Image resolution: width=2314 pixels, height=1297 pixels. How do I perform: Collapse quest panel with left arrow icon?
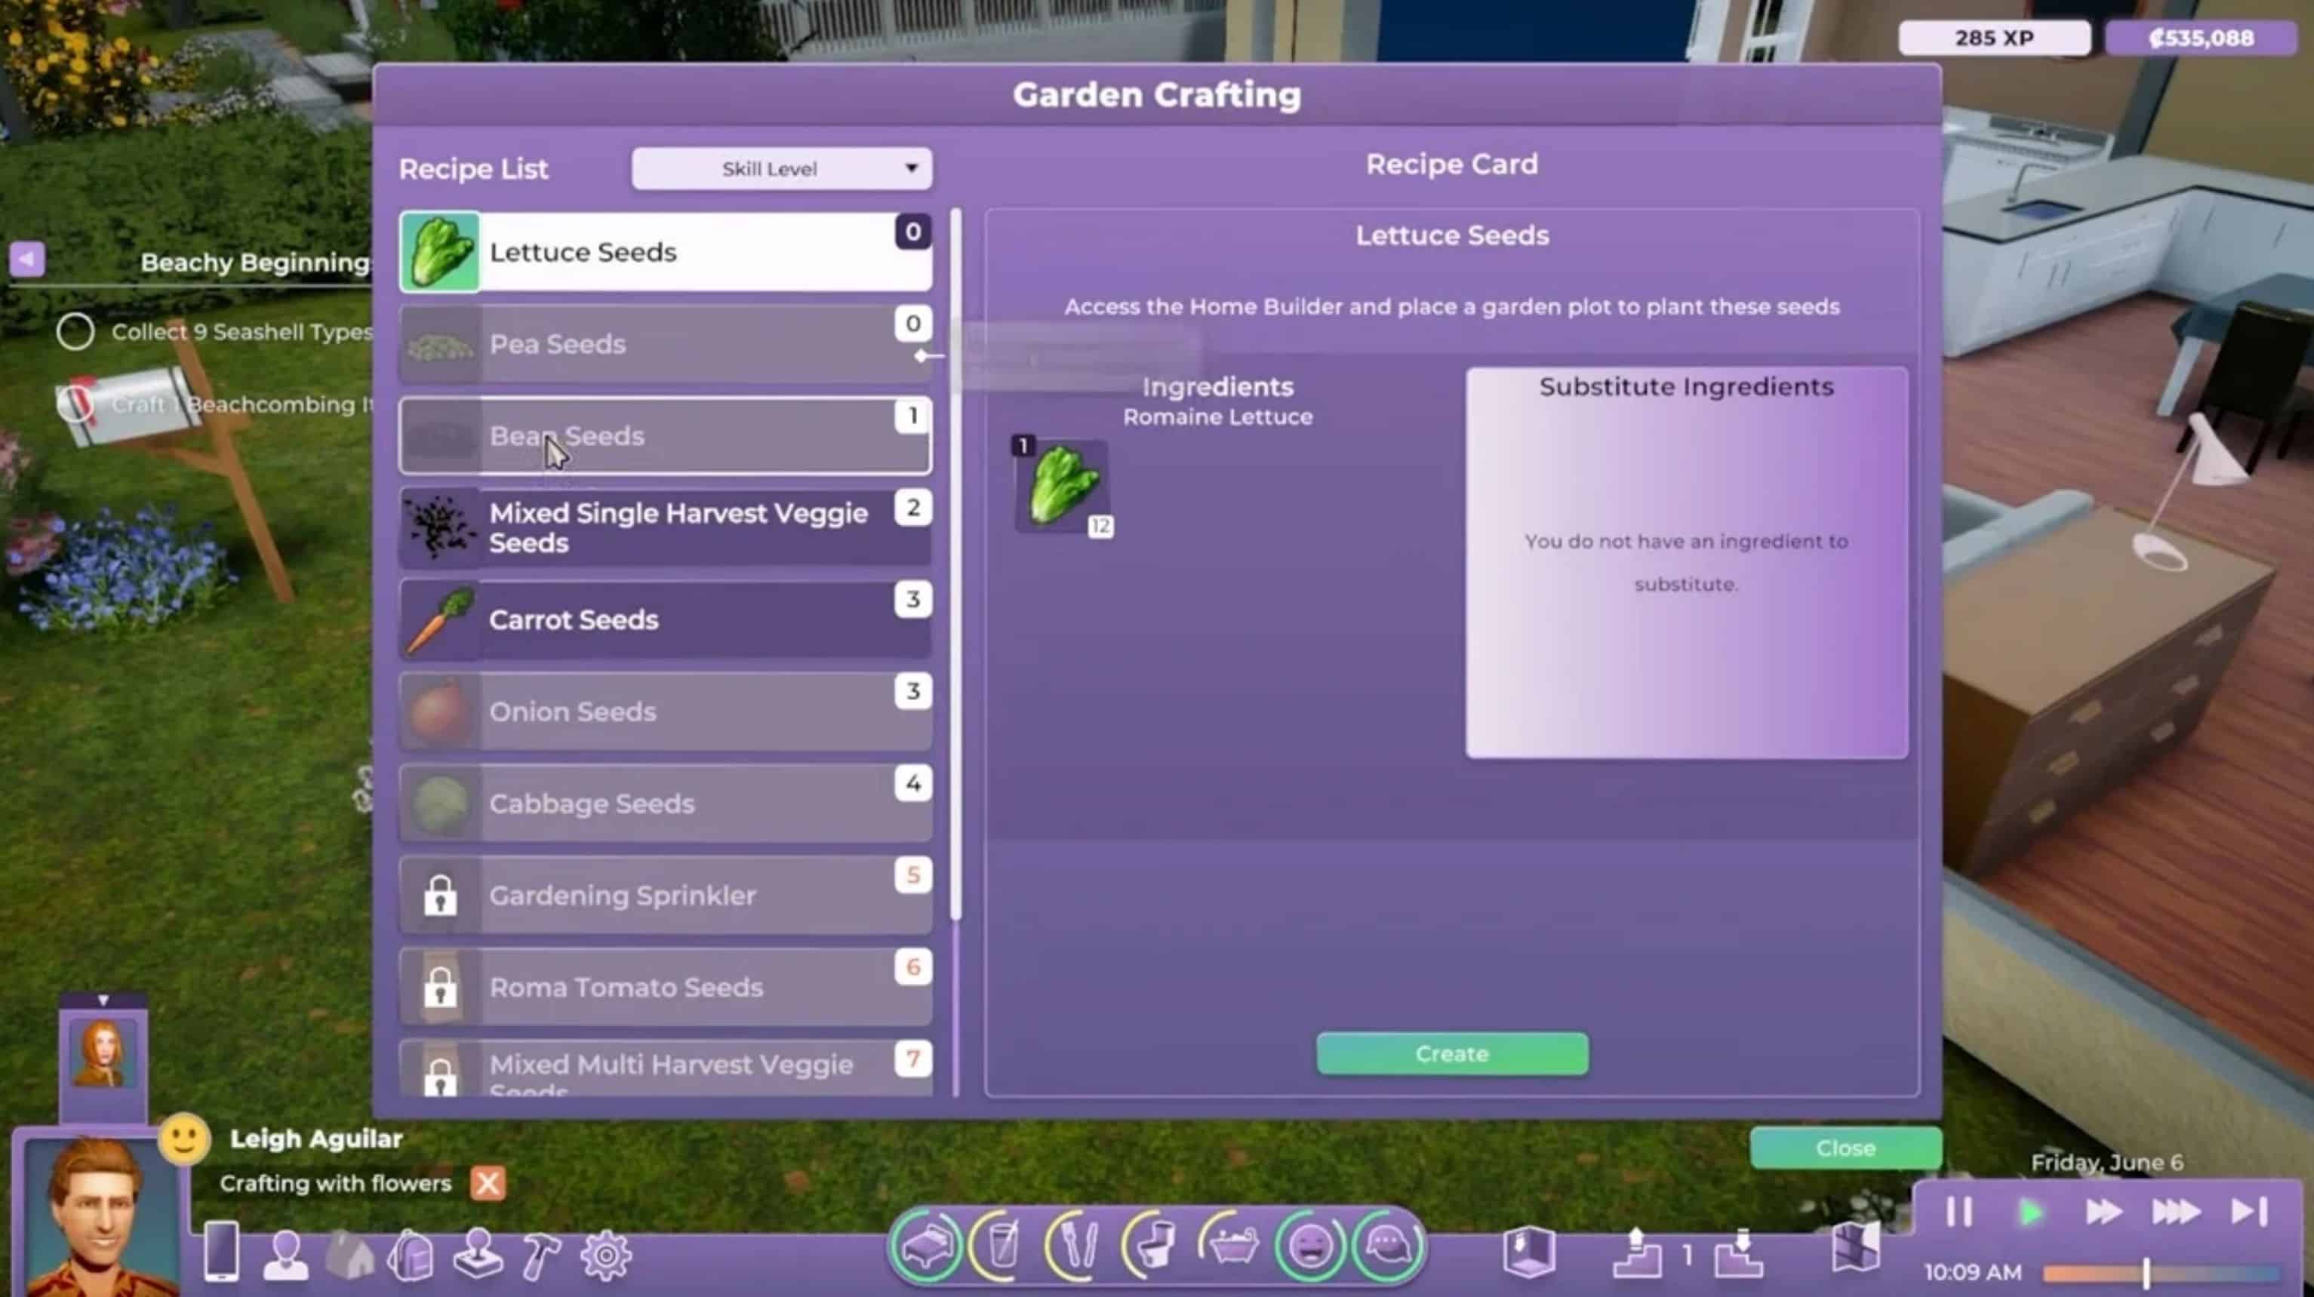[x=27, y=260]
